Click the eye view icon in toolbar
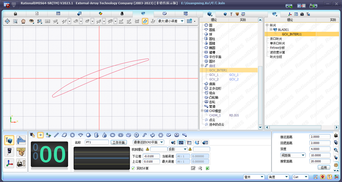 pos(31,21)
